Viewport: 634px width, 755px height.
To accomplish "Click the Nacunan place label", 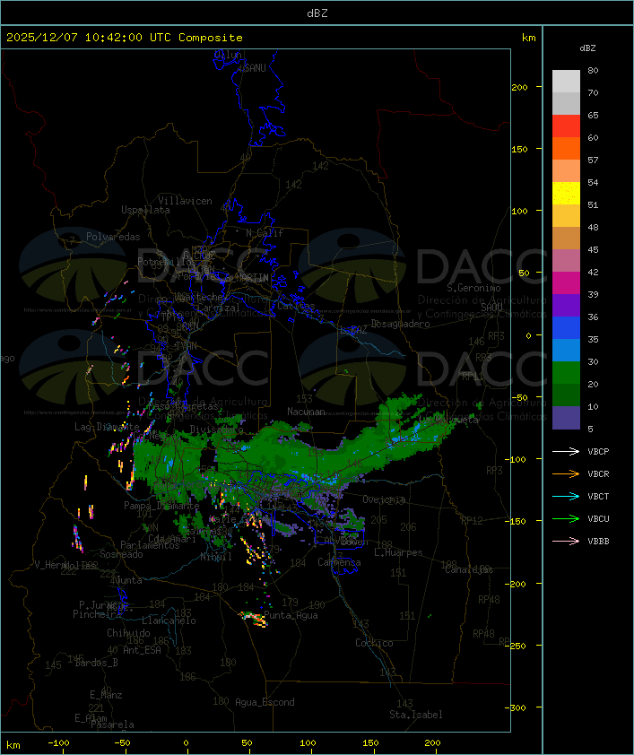I will pyautogui.click(x=306, y=412).
